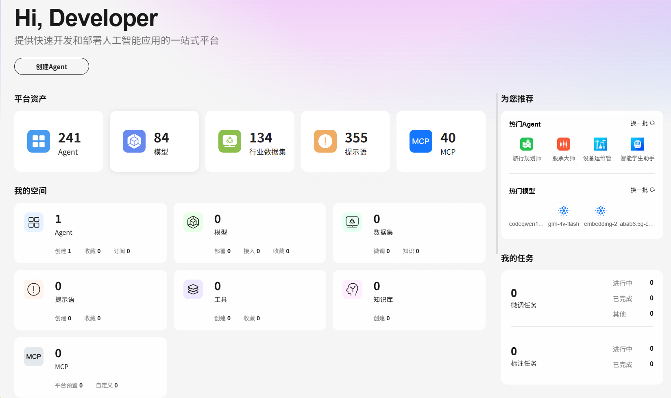Click the 我的空间 section heading
The image size is (671, 398).
tap(30, 190)
